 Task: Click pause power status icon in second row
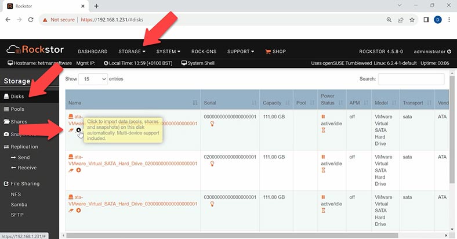click(323, 157)
